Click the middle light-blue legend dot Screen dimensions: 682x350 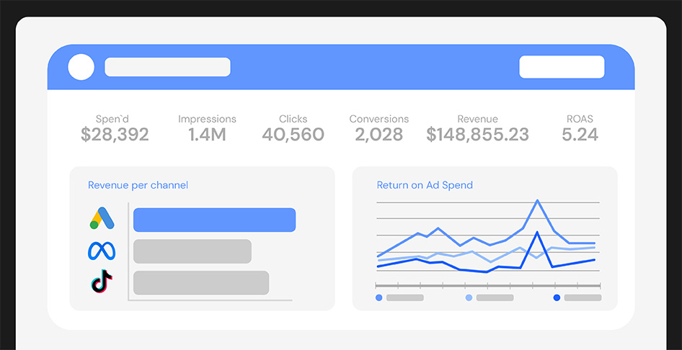469,297
